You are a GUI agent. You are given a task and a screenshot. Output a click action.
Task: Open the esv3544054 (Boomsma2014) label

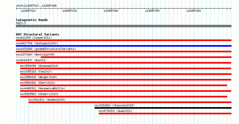point(39,66)
